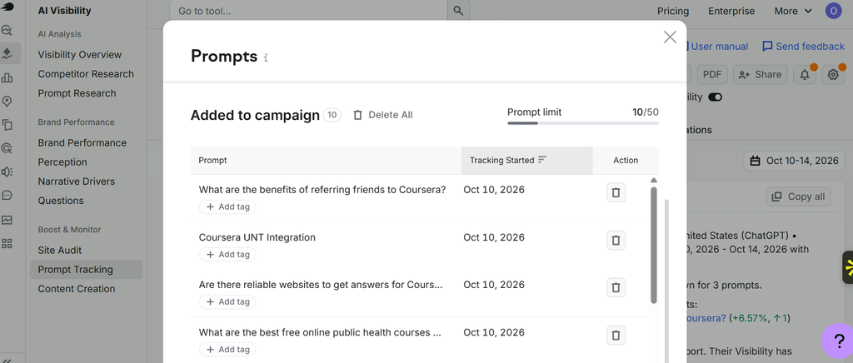This screenshot has width=853, height=363.
Task: Expand the More menu
Action: coord(793,12)
